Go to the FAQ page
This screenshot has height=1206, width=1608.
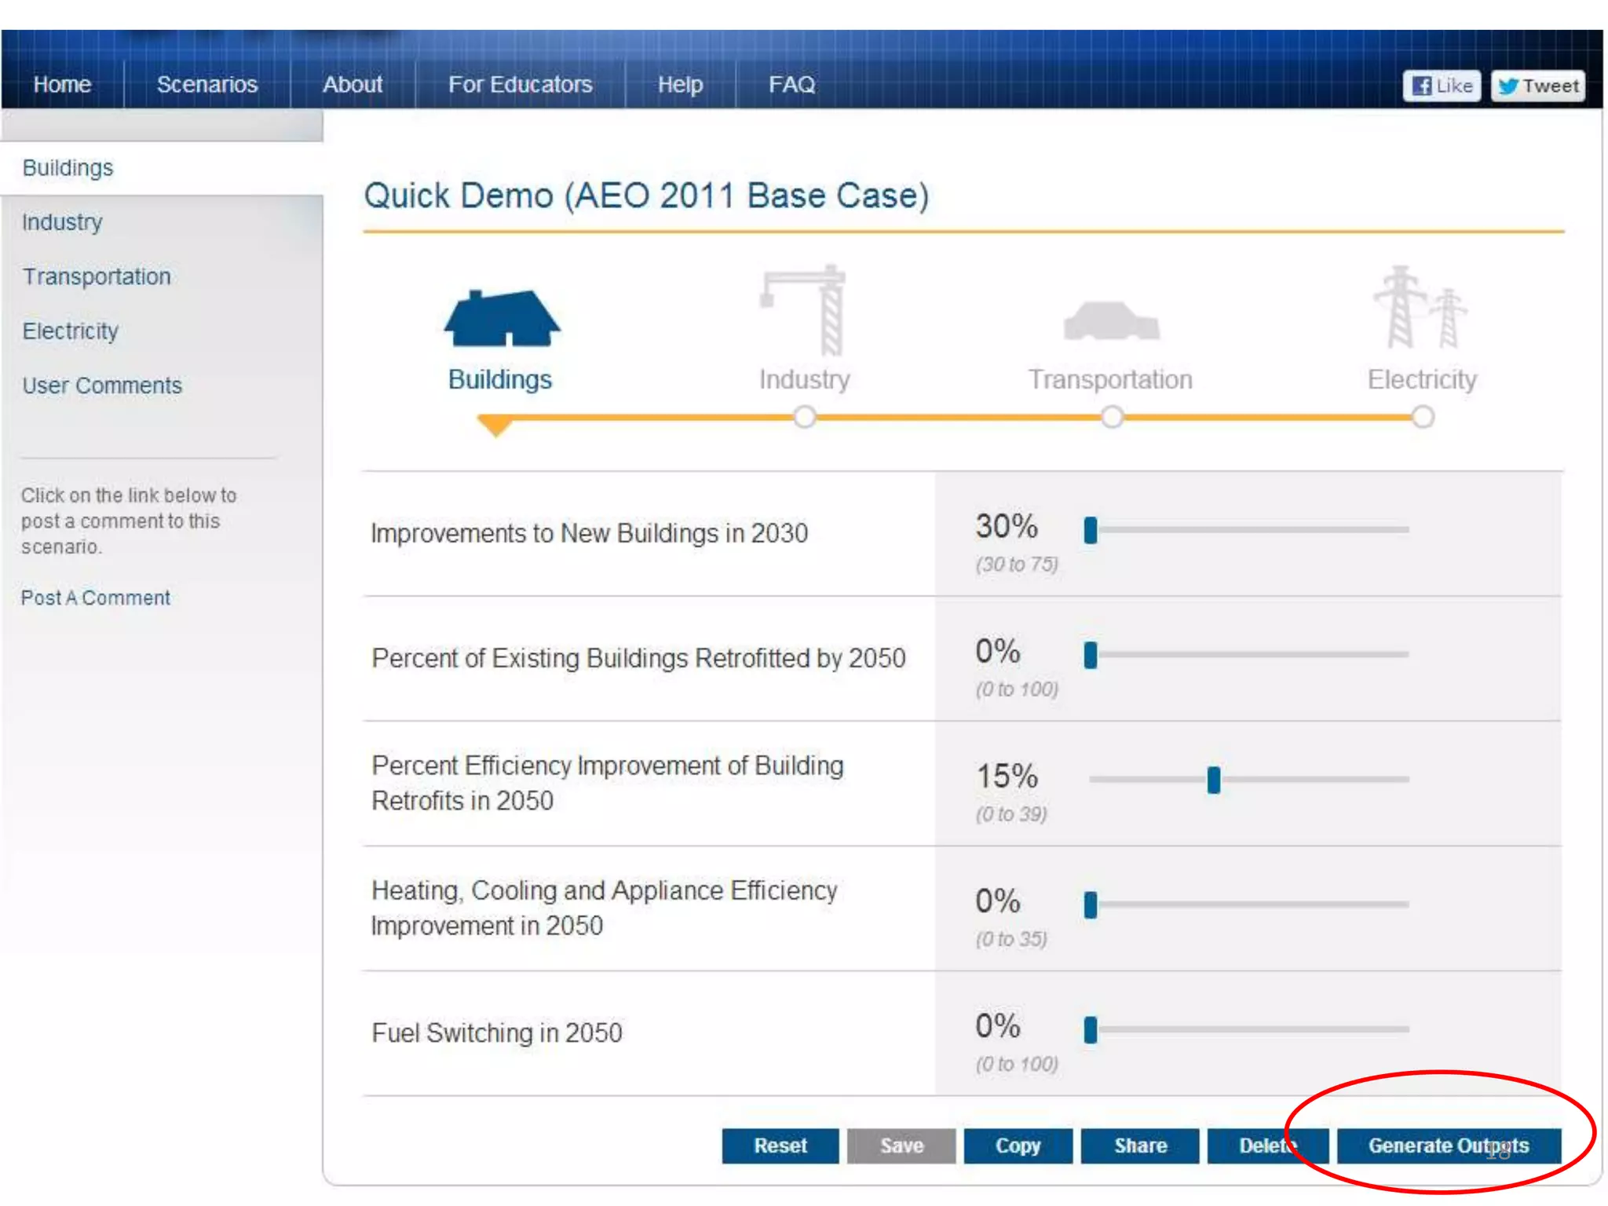tap(791, 85)
